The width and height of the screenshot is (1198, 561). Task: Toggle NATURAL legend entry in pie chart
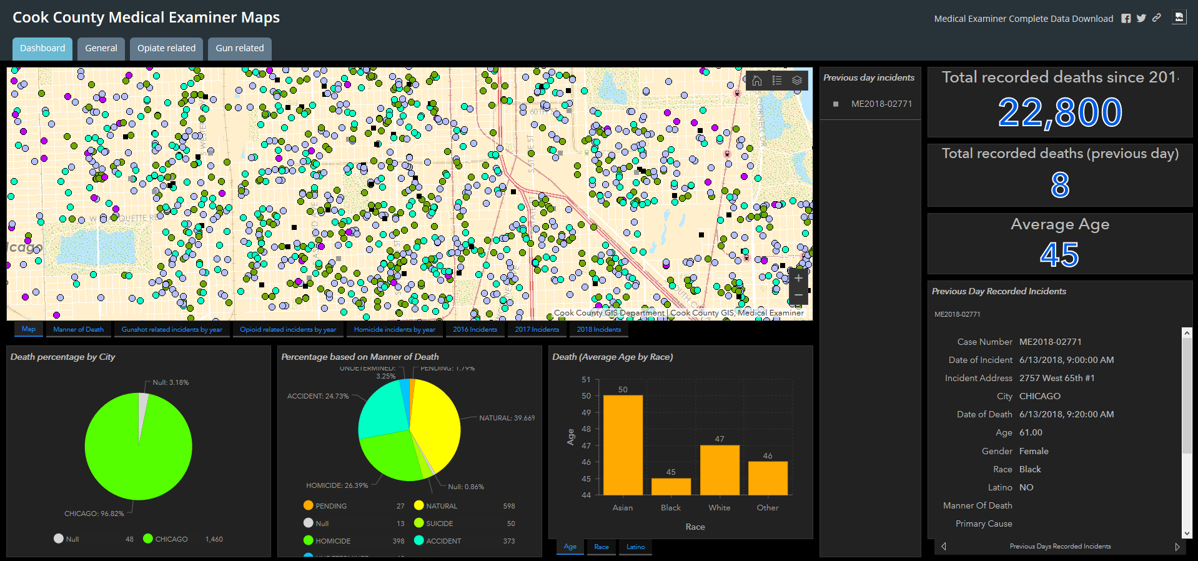click(x=441, y=506)
